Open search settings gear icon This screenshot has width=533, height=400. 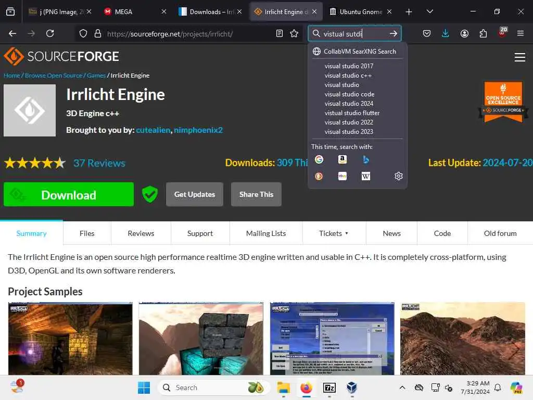[x=398, y=176]
